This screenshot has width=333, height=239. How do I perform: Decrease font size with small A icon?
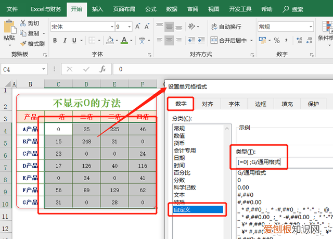click(x=147, y=27)
